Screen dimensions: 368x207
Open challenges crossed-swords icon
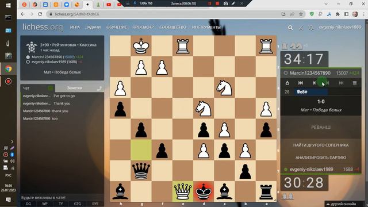(x=301, y=28)
